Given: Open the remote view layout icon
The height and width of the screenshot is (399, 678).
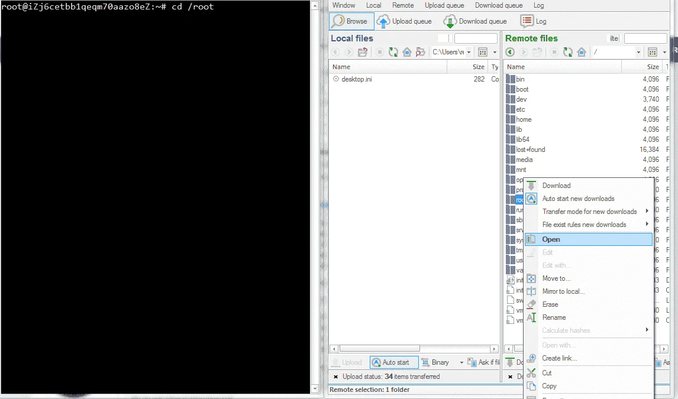Looking at the screenshot, I should 653,52.
